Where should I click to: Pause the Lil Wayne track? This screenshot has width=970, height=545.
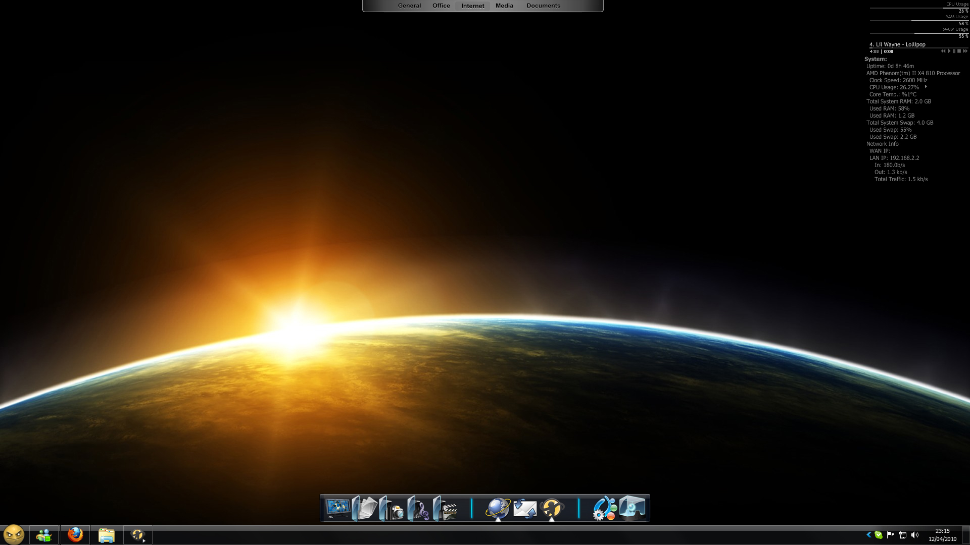954,51
